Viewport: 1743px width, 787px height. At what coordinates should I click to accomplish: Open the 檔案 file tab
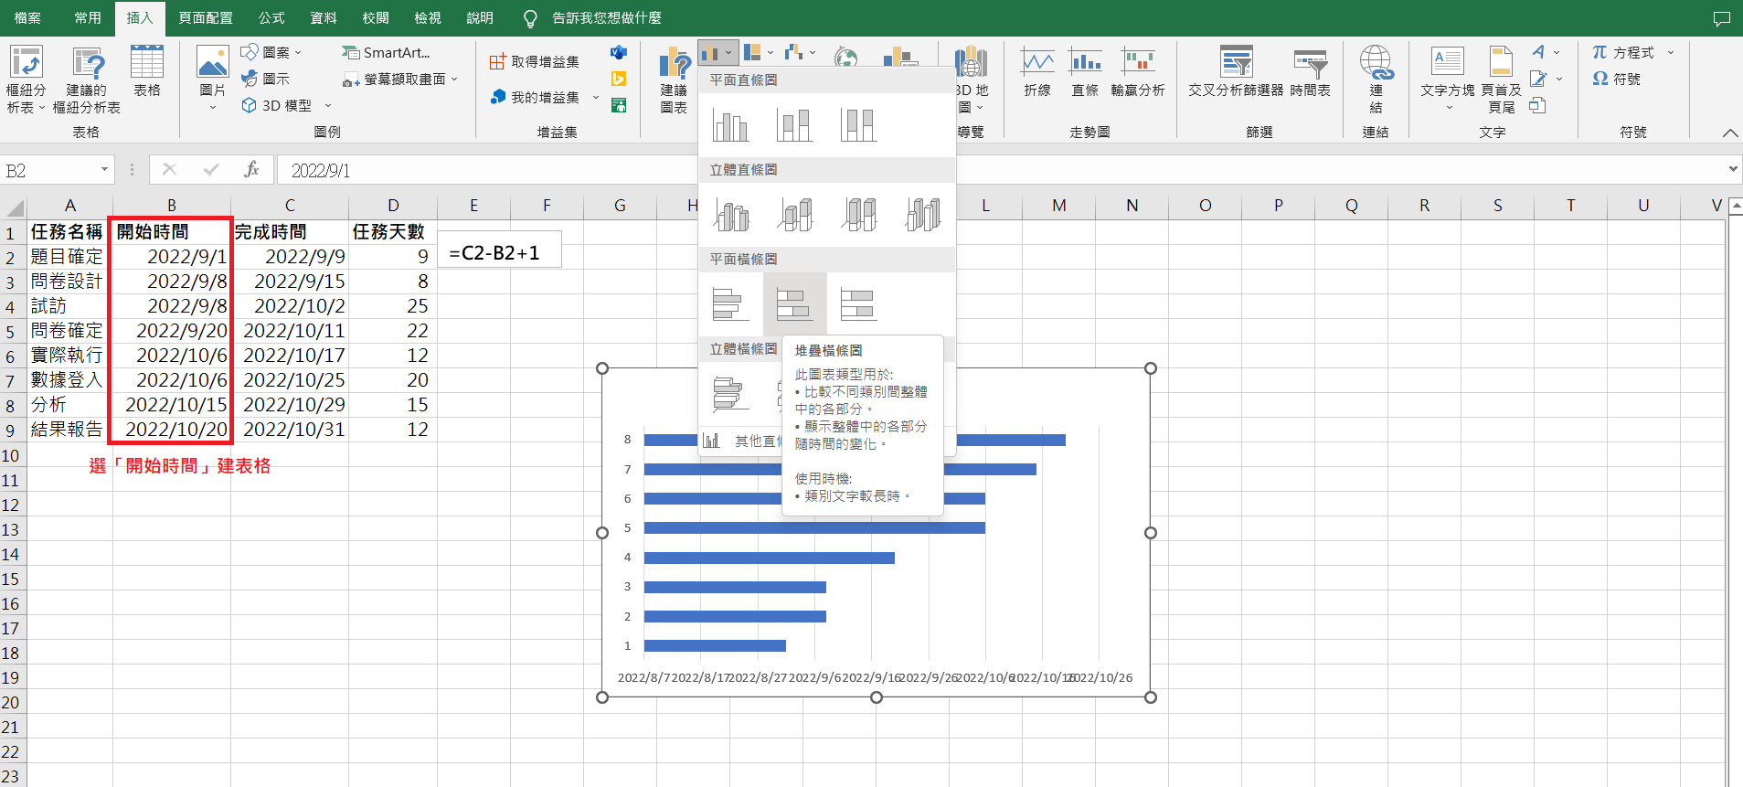click(x=27, y=18)
